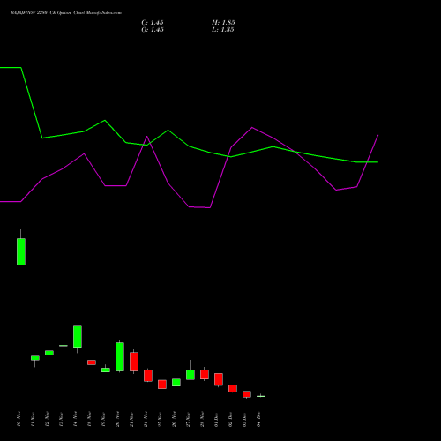The width and height of the screenshot is (441, 441).
Task: Select the '20 Nov' date label
Action: (x=117, y=419)
